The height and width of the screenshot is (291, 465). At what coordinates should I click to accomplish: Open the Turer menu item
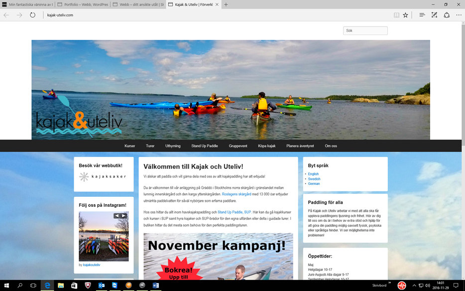(x=150, y=146)
